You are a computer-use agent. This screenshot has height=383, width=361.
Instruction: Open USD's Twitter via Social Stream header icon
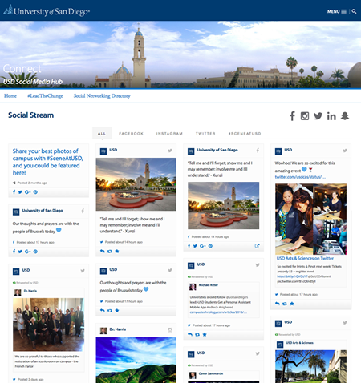pyautogui.click(x=318, y=116)
